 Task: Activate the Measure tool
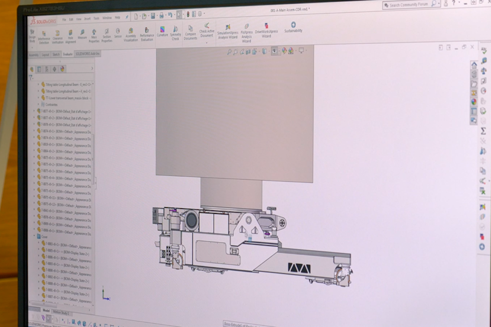(82, 35)
